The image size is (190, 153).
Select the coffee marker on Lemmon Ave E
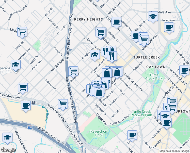184,71
